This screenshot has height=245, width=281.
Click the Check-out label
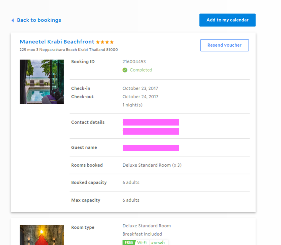(x=82, y=97)
